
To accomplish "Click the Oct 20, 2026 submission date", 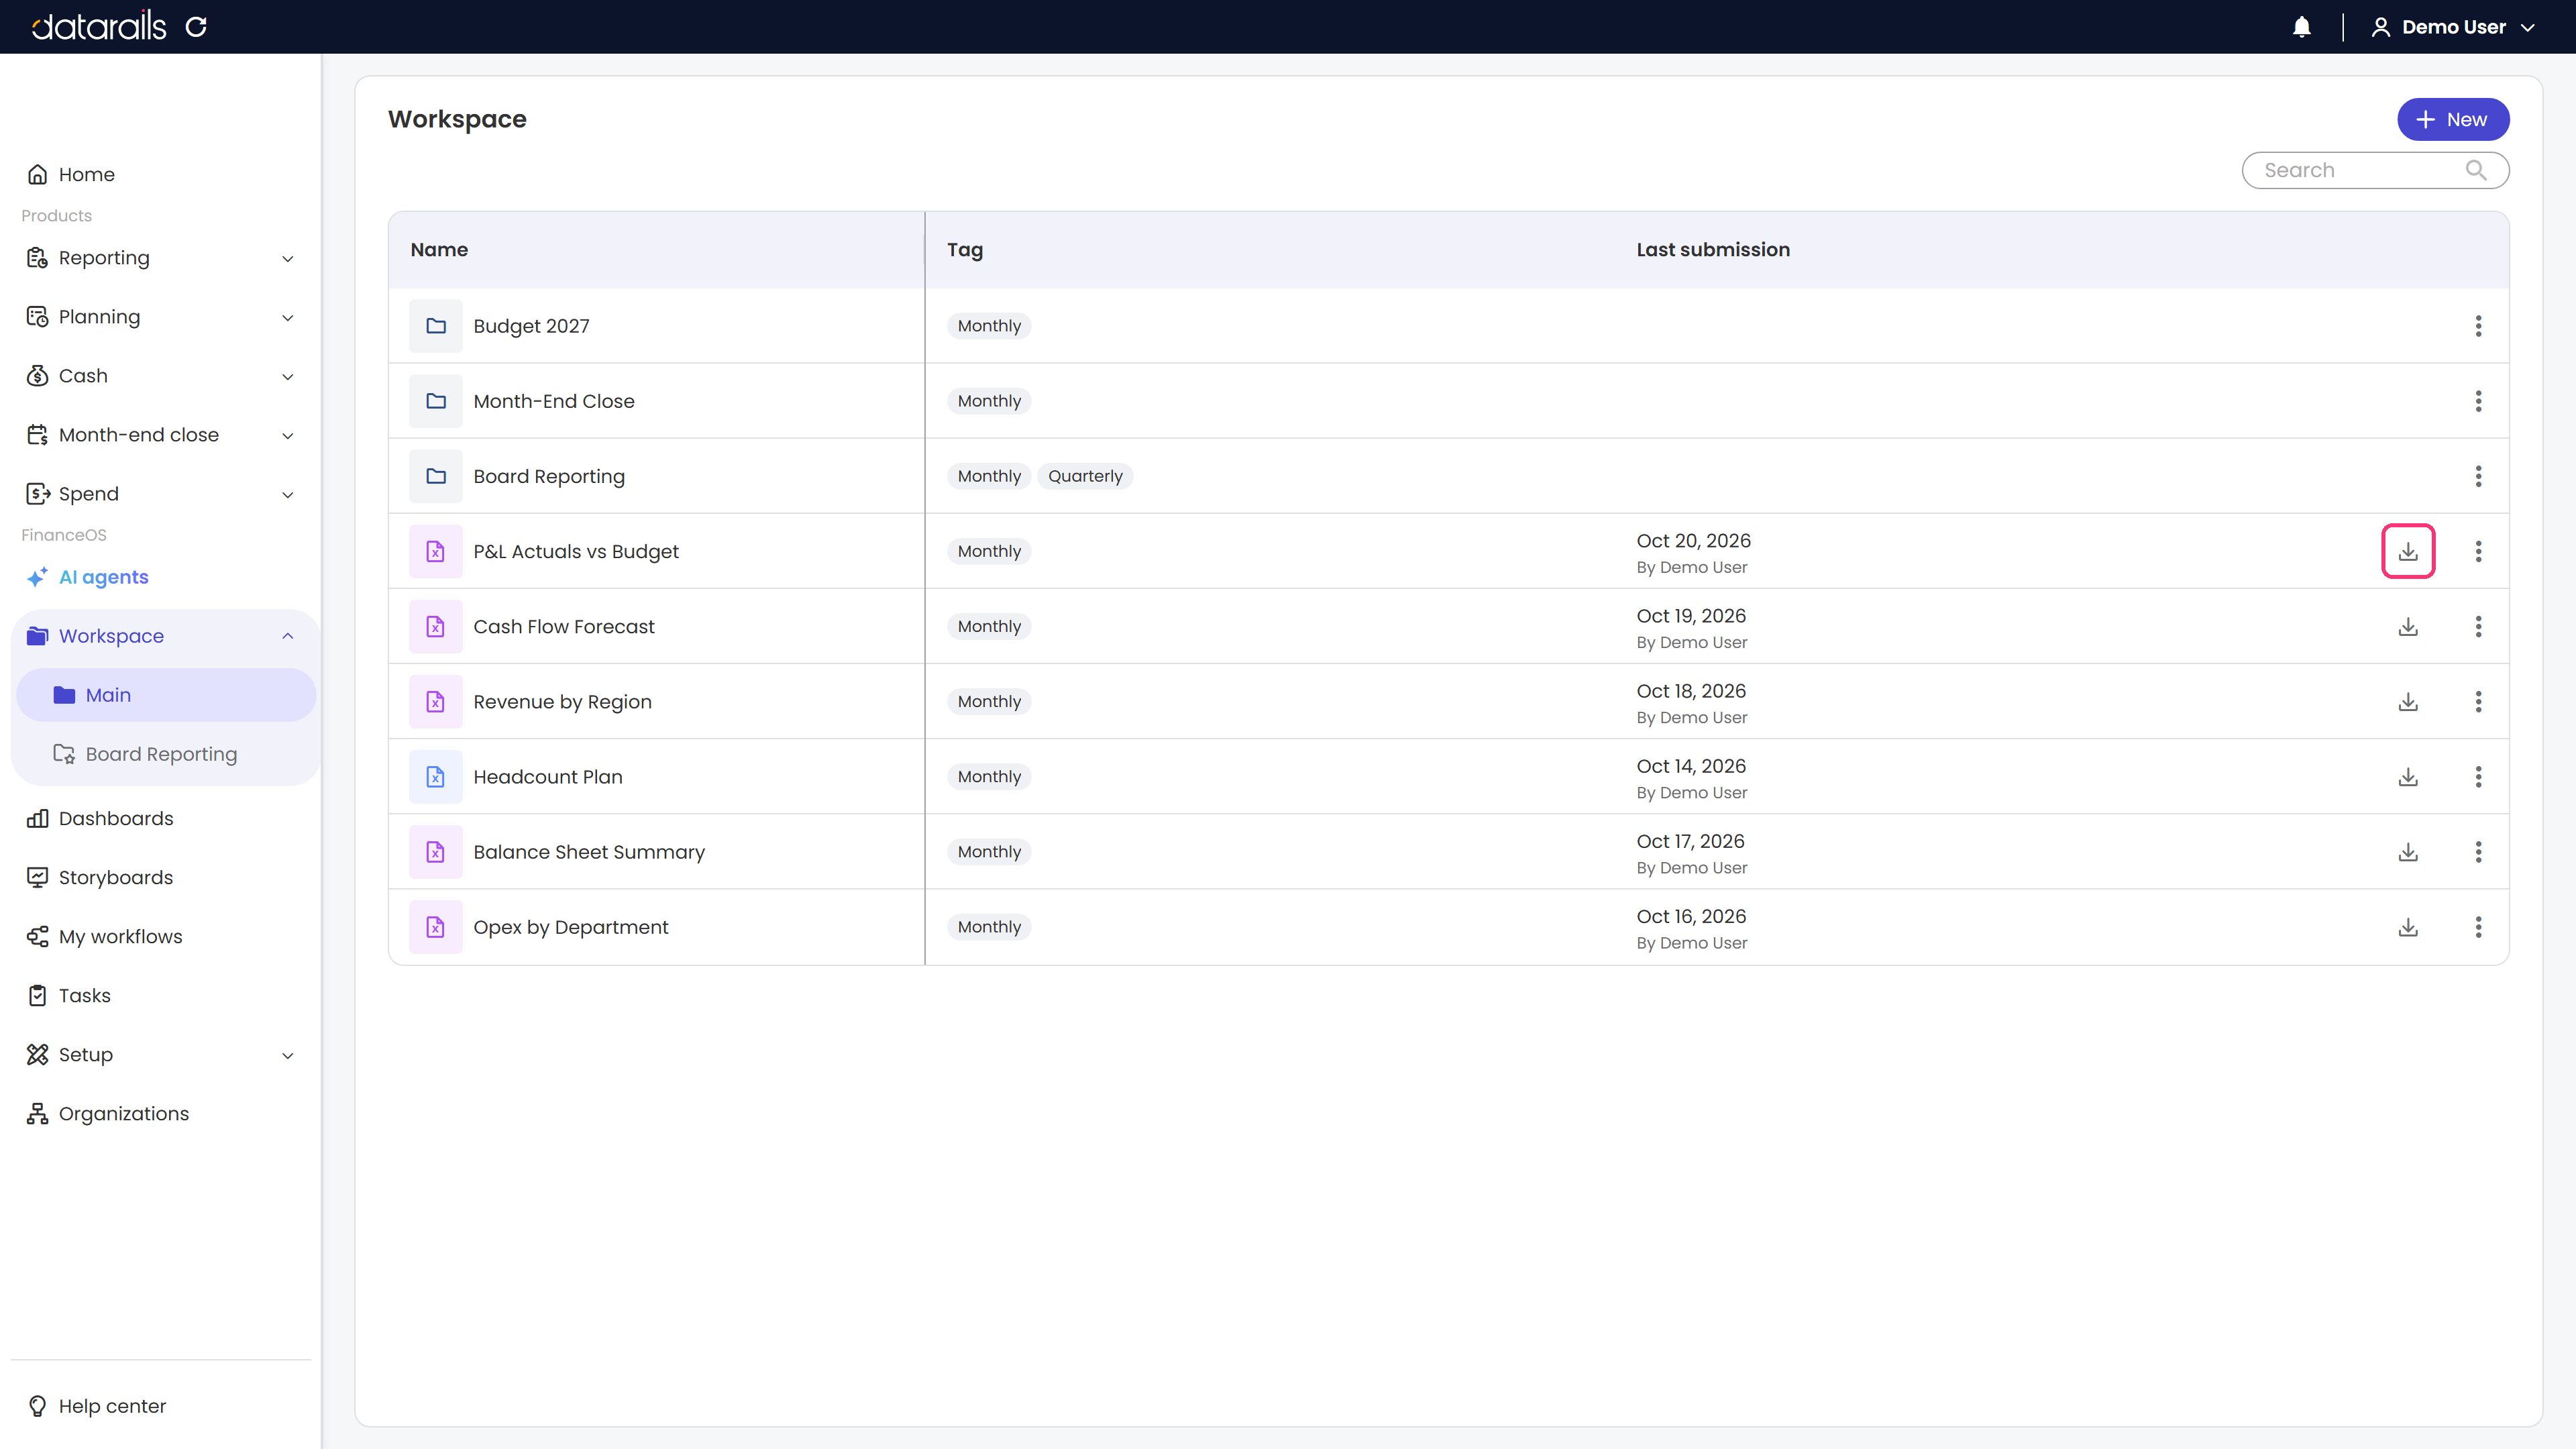I will click(x=1693, y=541).
